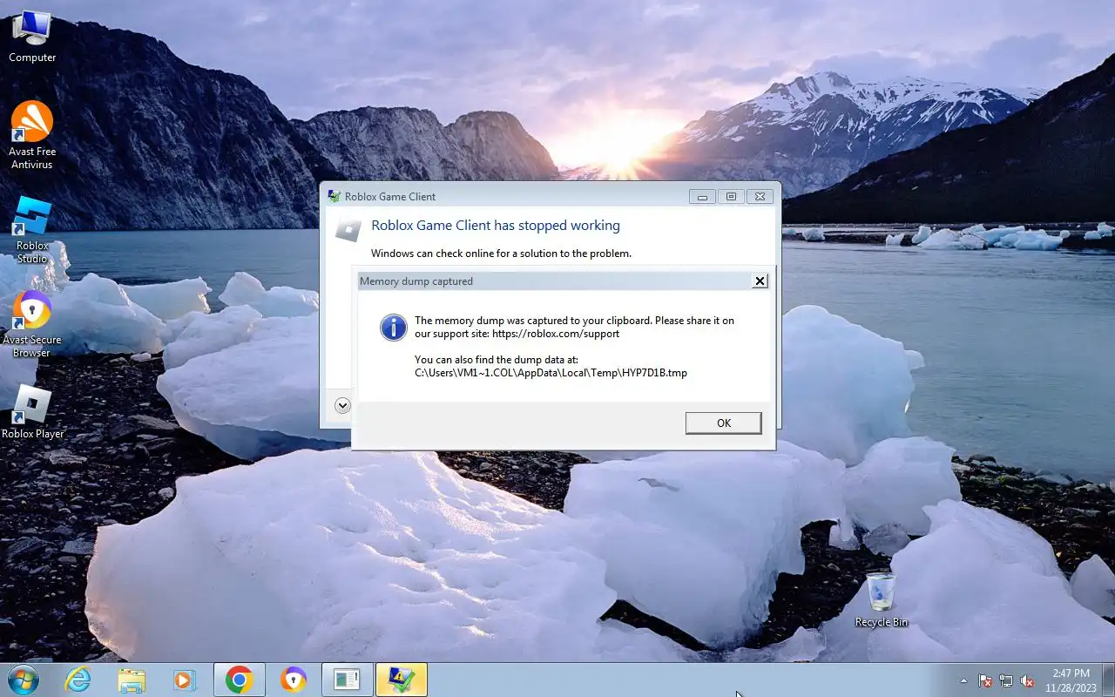
Task: Open Windows Media Player from the taskbar
Action: (185, 680)
